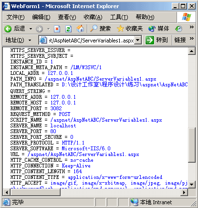Go to Home page via house icon
This screenshot has width=198, height=208.
(x=80, y=29)
